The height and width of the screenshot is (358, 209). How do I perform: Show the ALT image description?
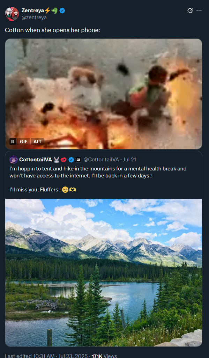point(37,141)
